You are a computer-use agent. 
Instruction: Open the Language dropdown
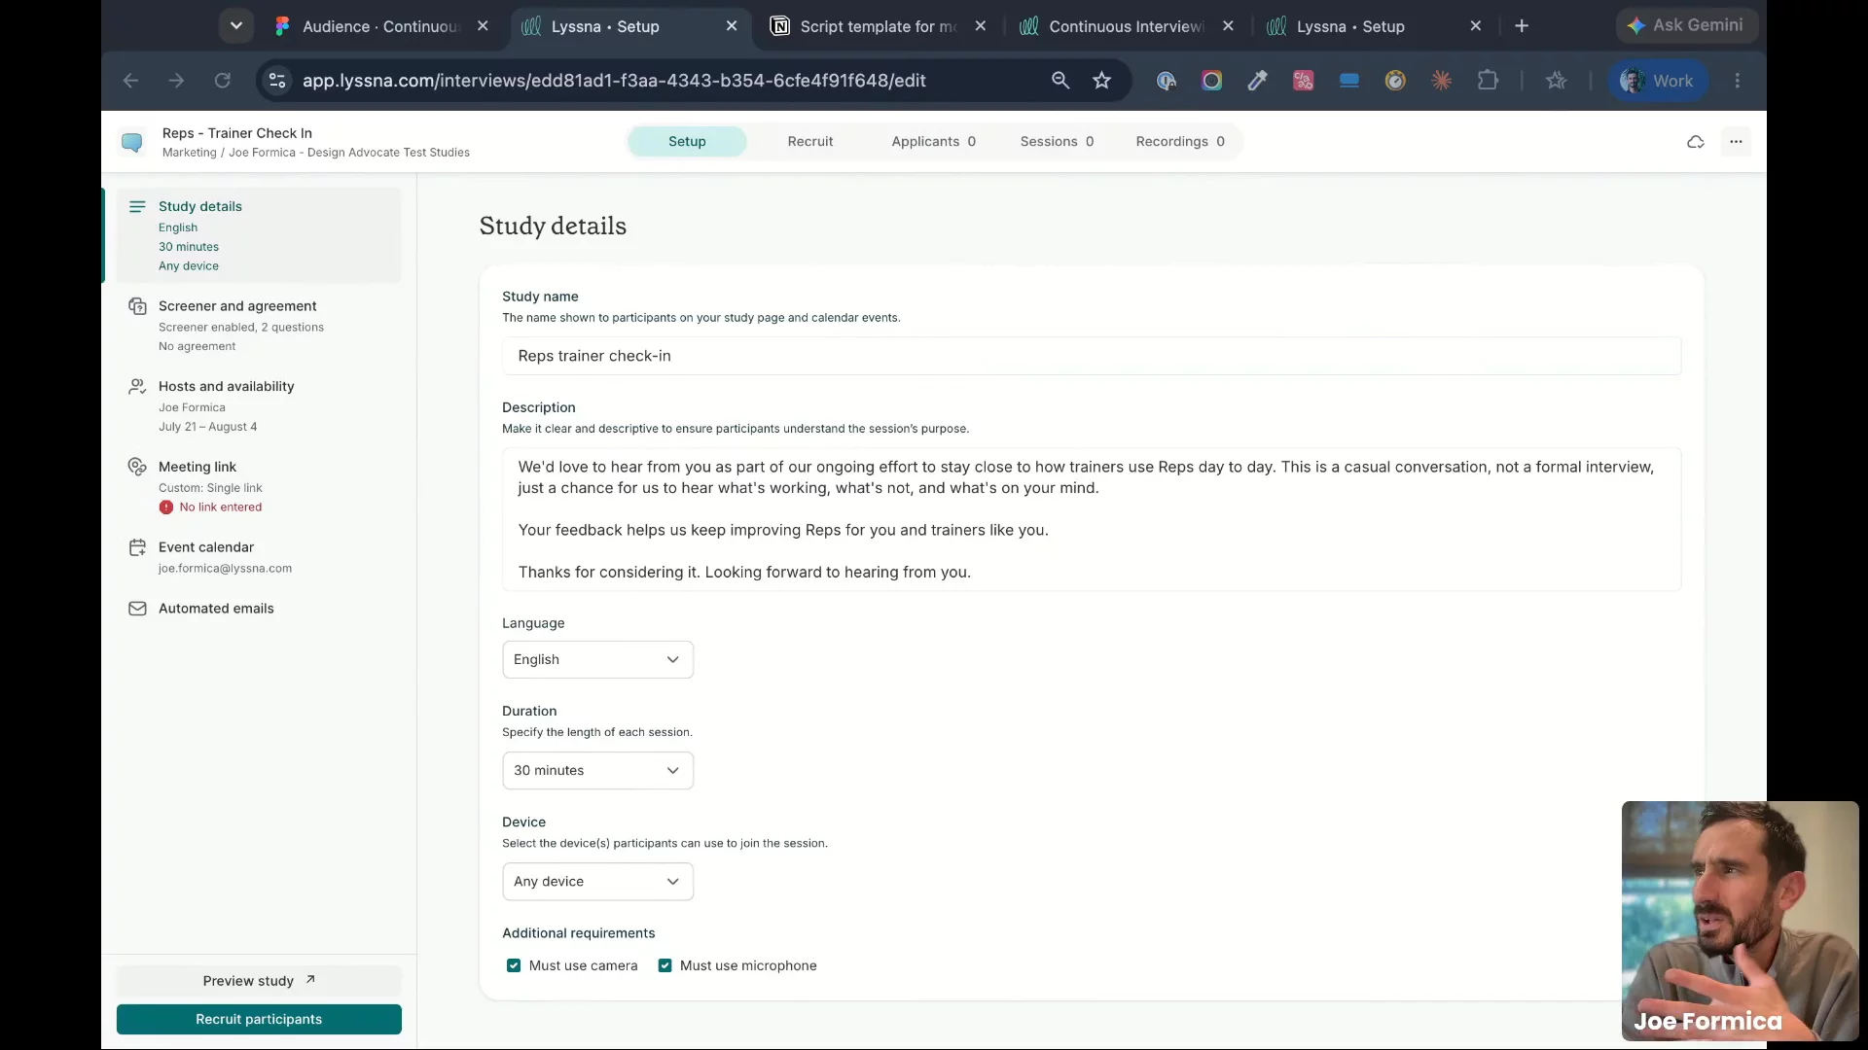coord(597,659)
